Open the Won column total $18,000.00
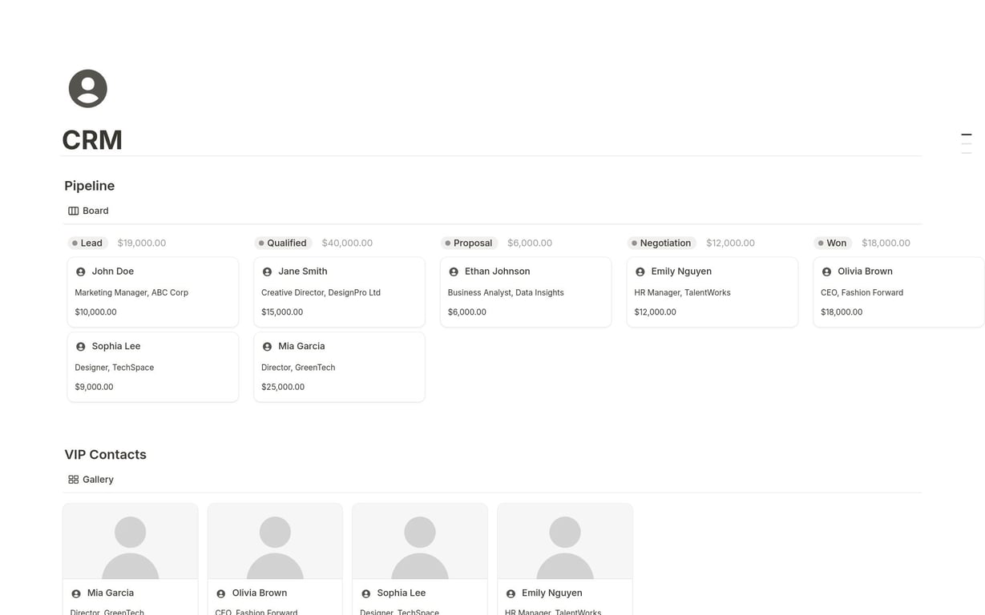Viewport: 985px width, 615px height. (x=886, y=243)
